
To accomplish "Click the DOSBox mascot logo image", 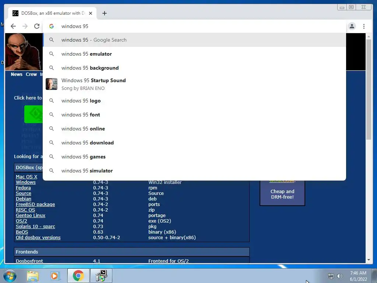I will pyautogui.click(x=24, y=52).
